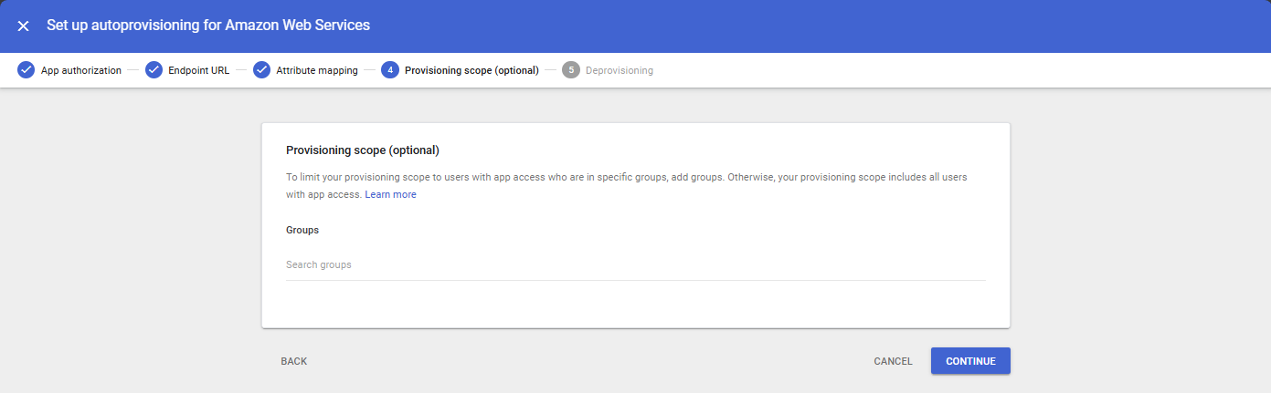Select Provisioning scope (optional) step label
Image resolution: width=1271 pixels, height=393 pixels.
pyautogui.click(x=471, y=70)
